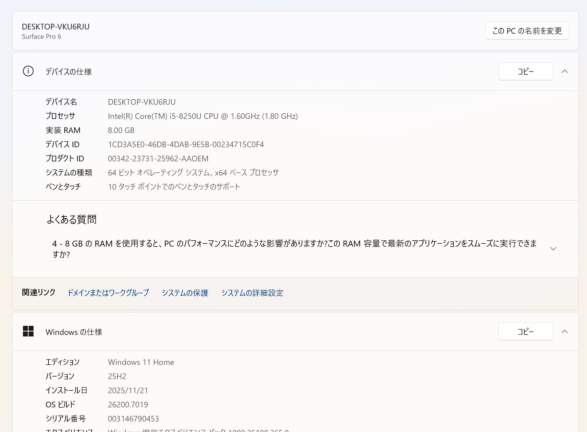Image resolution: width=587 pixels, height=432 pixels.
Task: Expand the RAM FAQ question chevron
Action: point(553,249)
